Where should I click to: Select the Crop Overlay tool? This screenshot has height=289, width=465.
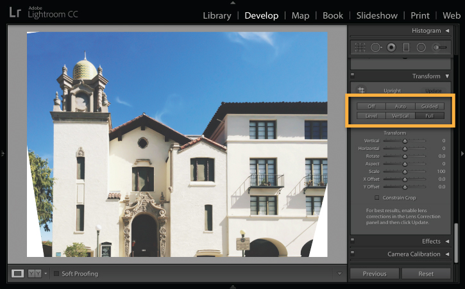(360, 47)
